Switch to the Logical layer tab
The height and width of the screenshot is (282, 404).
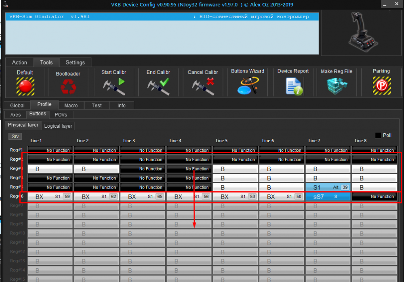(58, 126)
